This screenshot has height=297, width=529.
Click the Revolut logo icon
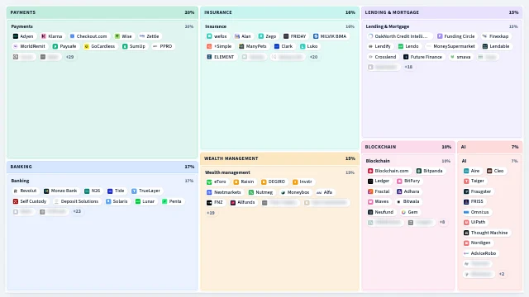pyautogui.click(x=16, y=191)
